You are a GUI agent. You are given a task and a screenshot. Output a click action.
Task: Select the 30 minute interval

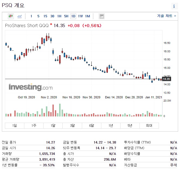(x=52, y=16)
